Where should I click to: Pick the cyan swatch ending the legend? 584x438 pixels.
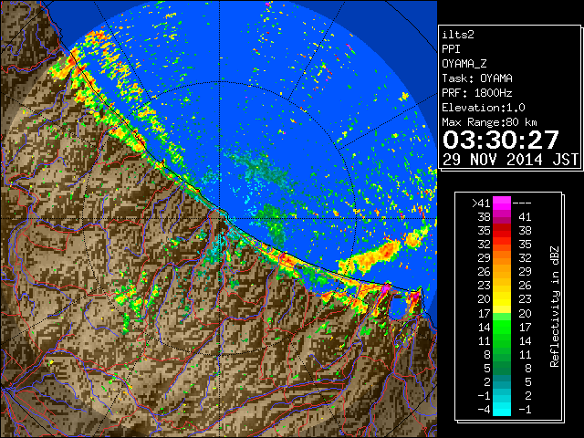coord(502,412)
